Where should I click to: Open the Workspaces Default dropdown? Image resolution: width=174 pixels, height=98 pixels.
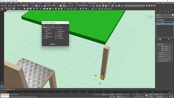point(167,3)
